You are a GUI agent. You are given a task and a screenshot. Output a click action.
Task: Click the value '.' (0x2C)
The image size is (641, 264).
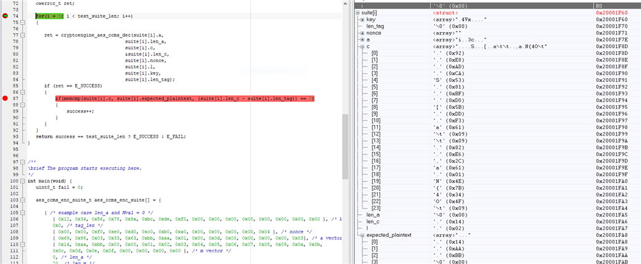448,161
